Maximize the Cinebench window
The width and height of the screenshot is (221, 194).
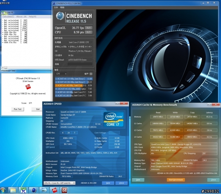click(208, 3)
